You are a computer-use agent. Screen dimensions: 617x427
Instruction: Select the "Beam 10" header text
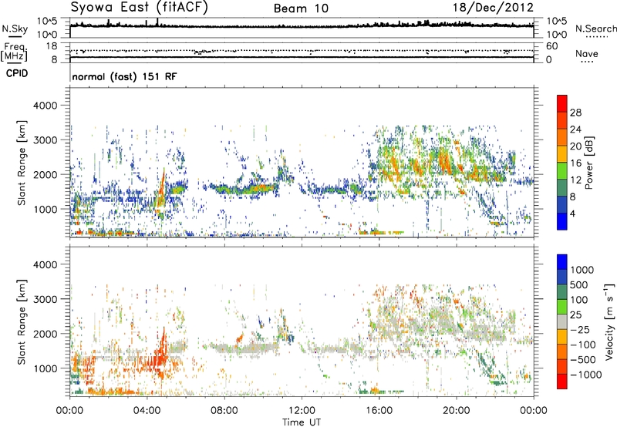point(301,8)
